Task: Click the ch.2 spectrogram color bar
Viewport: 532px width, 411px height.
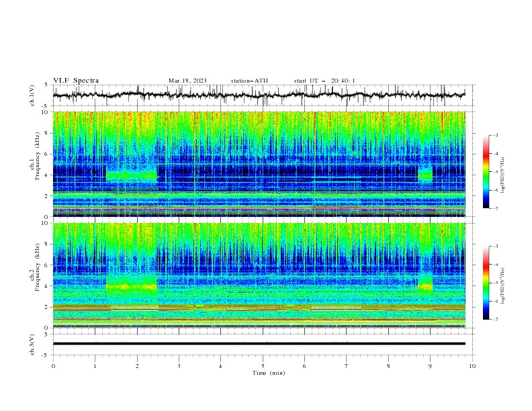Action: (x=486, y=283)
